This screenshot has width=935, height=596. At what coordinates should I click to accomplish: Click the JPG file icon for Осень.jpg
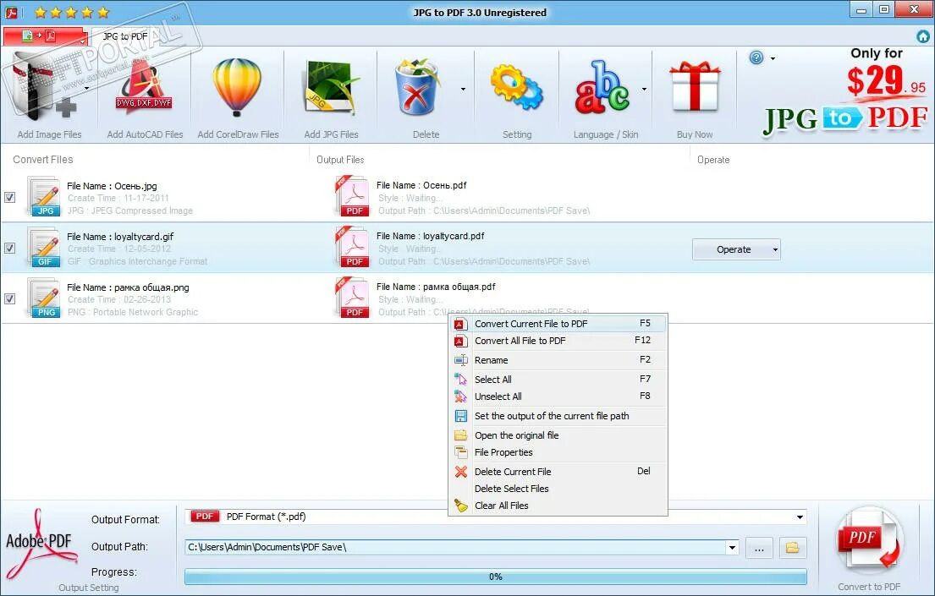pos(43,196)
